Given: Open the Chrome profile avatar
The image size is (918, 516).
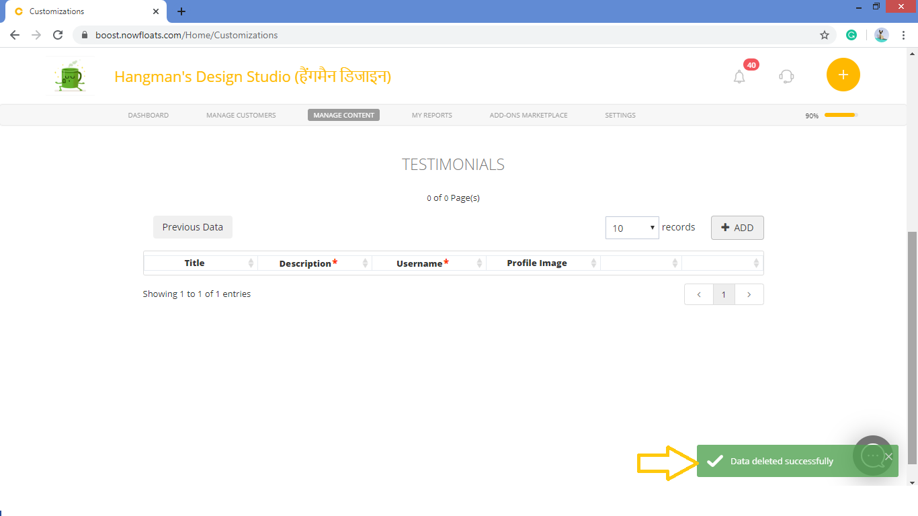Looking at the screenshot, I should coord(882,35).
